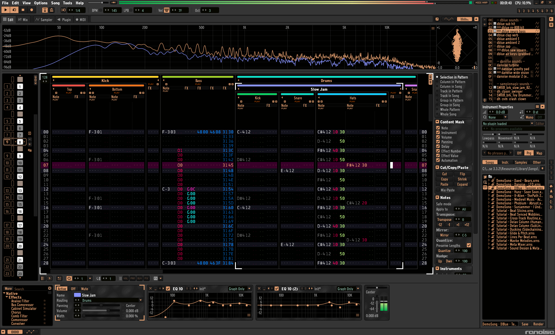Collapse the Content Mask section
Screen dimensions: 555x335
(438, 122)
